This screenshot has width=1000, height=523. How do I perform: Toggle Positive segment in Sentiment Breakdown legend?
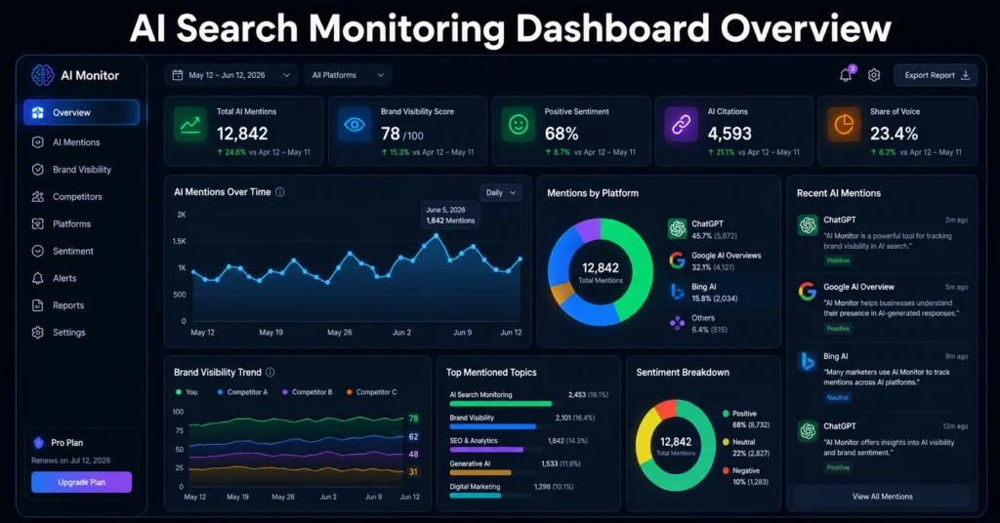(745, 420)
